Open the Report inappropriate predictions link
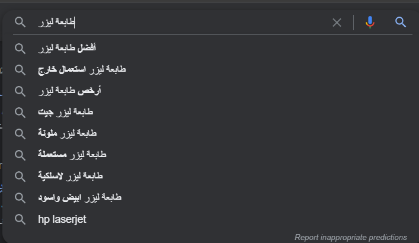 pos(351,237)
